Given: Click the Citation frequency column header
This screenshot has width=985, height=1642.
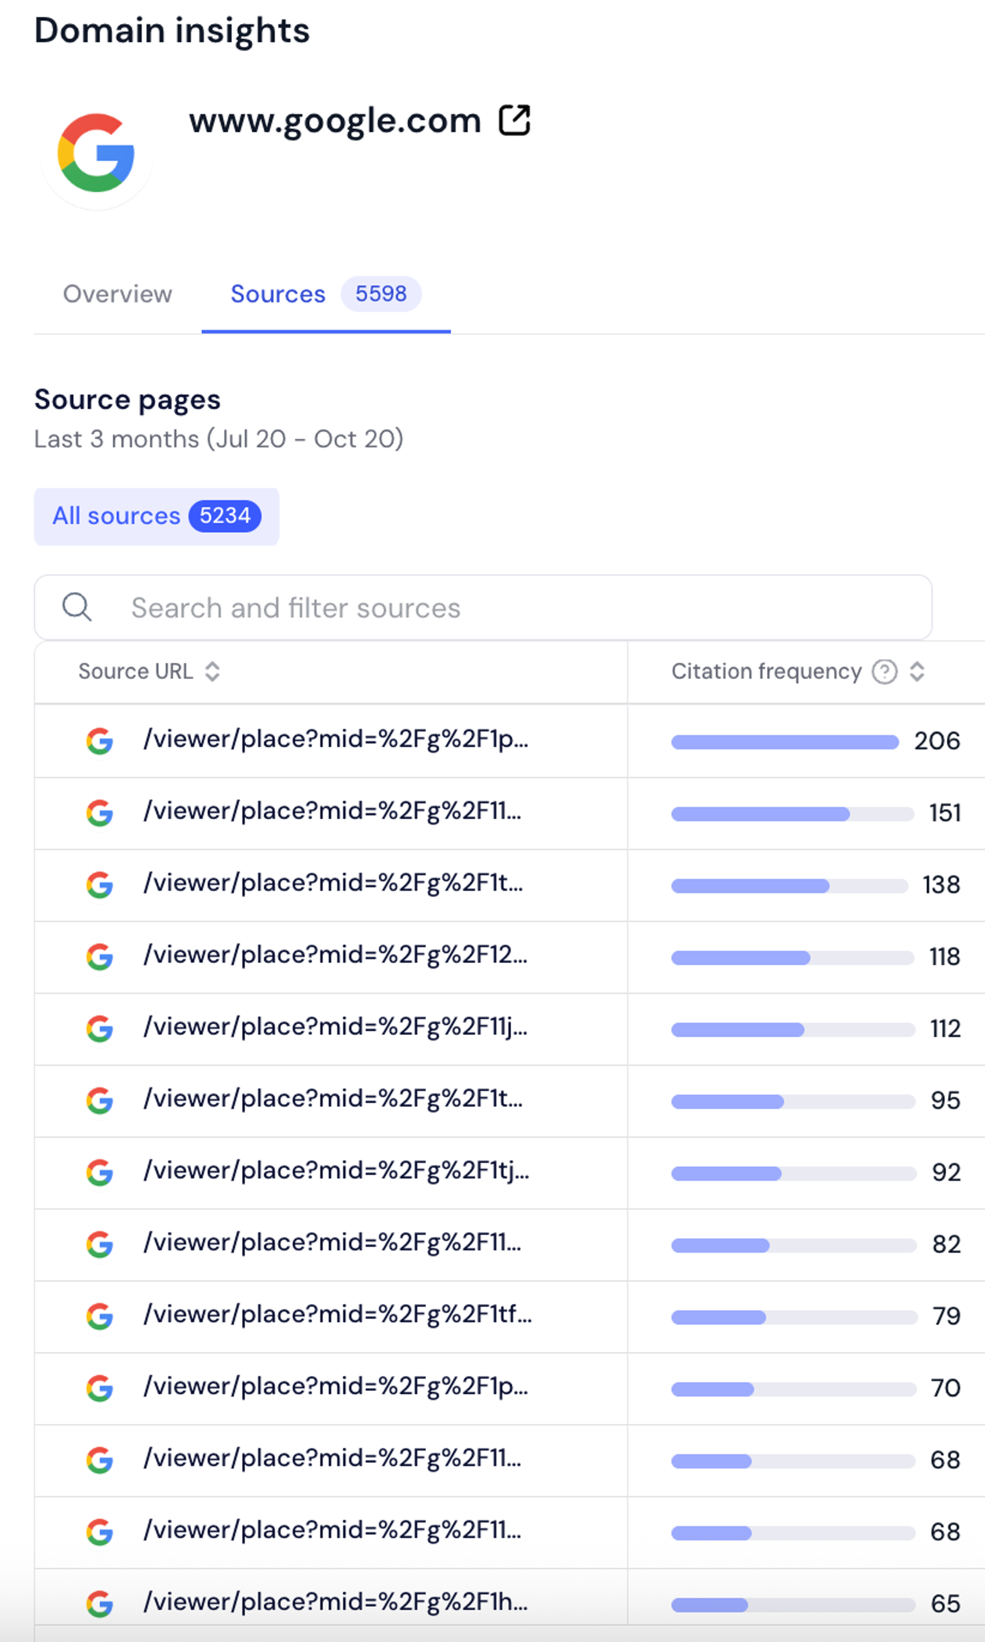Looking at the screenshot, I should 766,672.
